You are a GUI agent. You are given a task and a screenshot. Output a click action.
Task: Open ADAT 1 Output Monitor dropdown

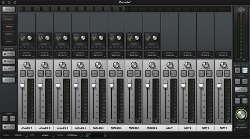pos(170,54)
